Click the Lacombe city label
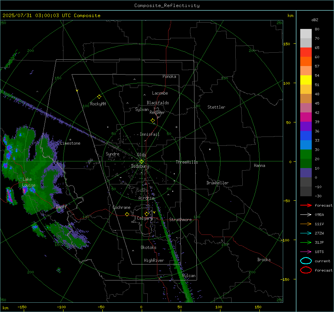The height and width of the screenshot is (312, 334). pyautogui.click(x=160, y=93)
